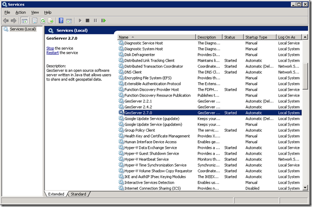Sort by the Status column header
312x207 pixels.
click(x=233, y=37)
